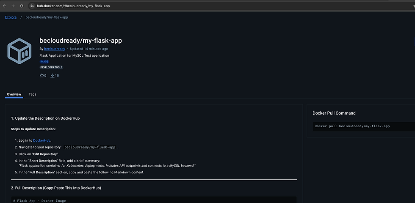The image size is (415, 203).
Task: Click inline code becloudready/my-flask-app in step 2
Action: click(90, 147)
